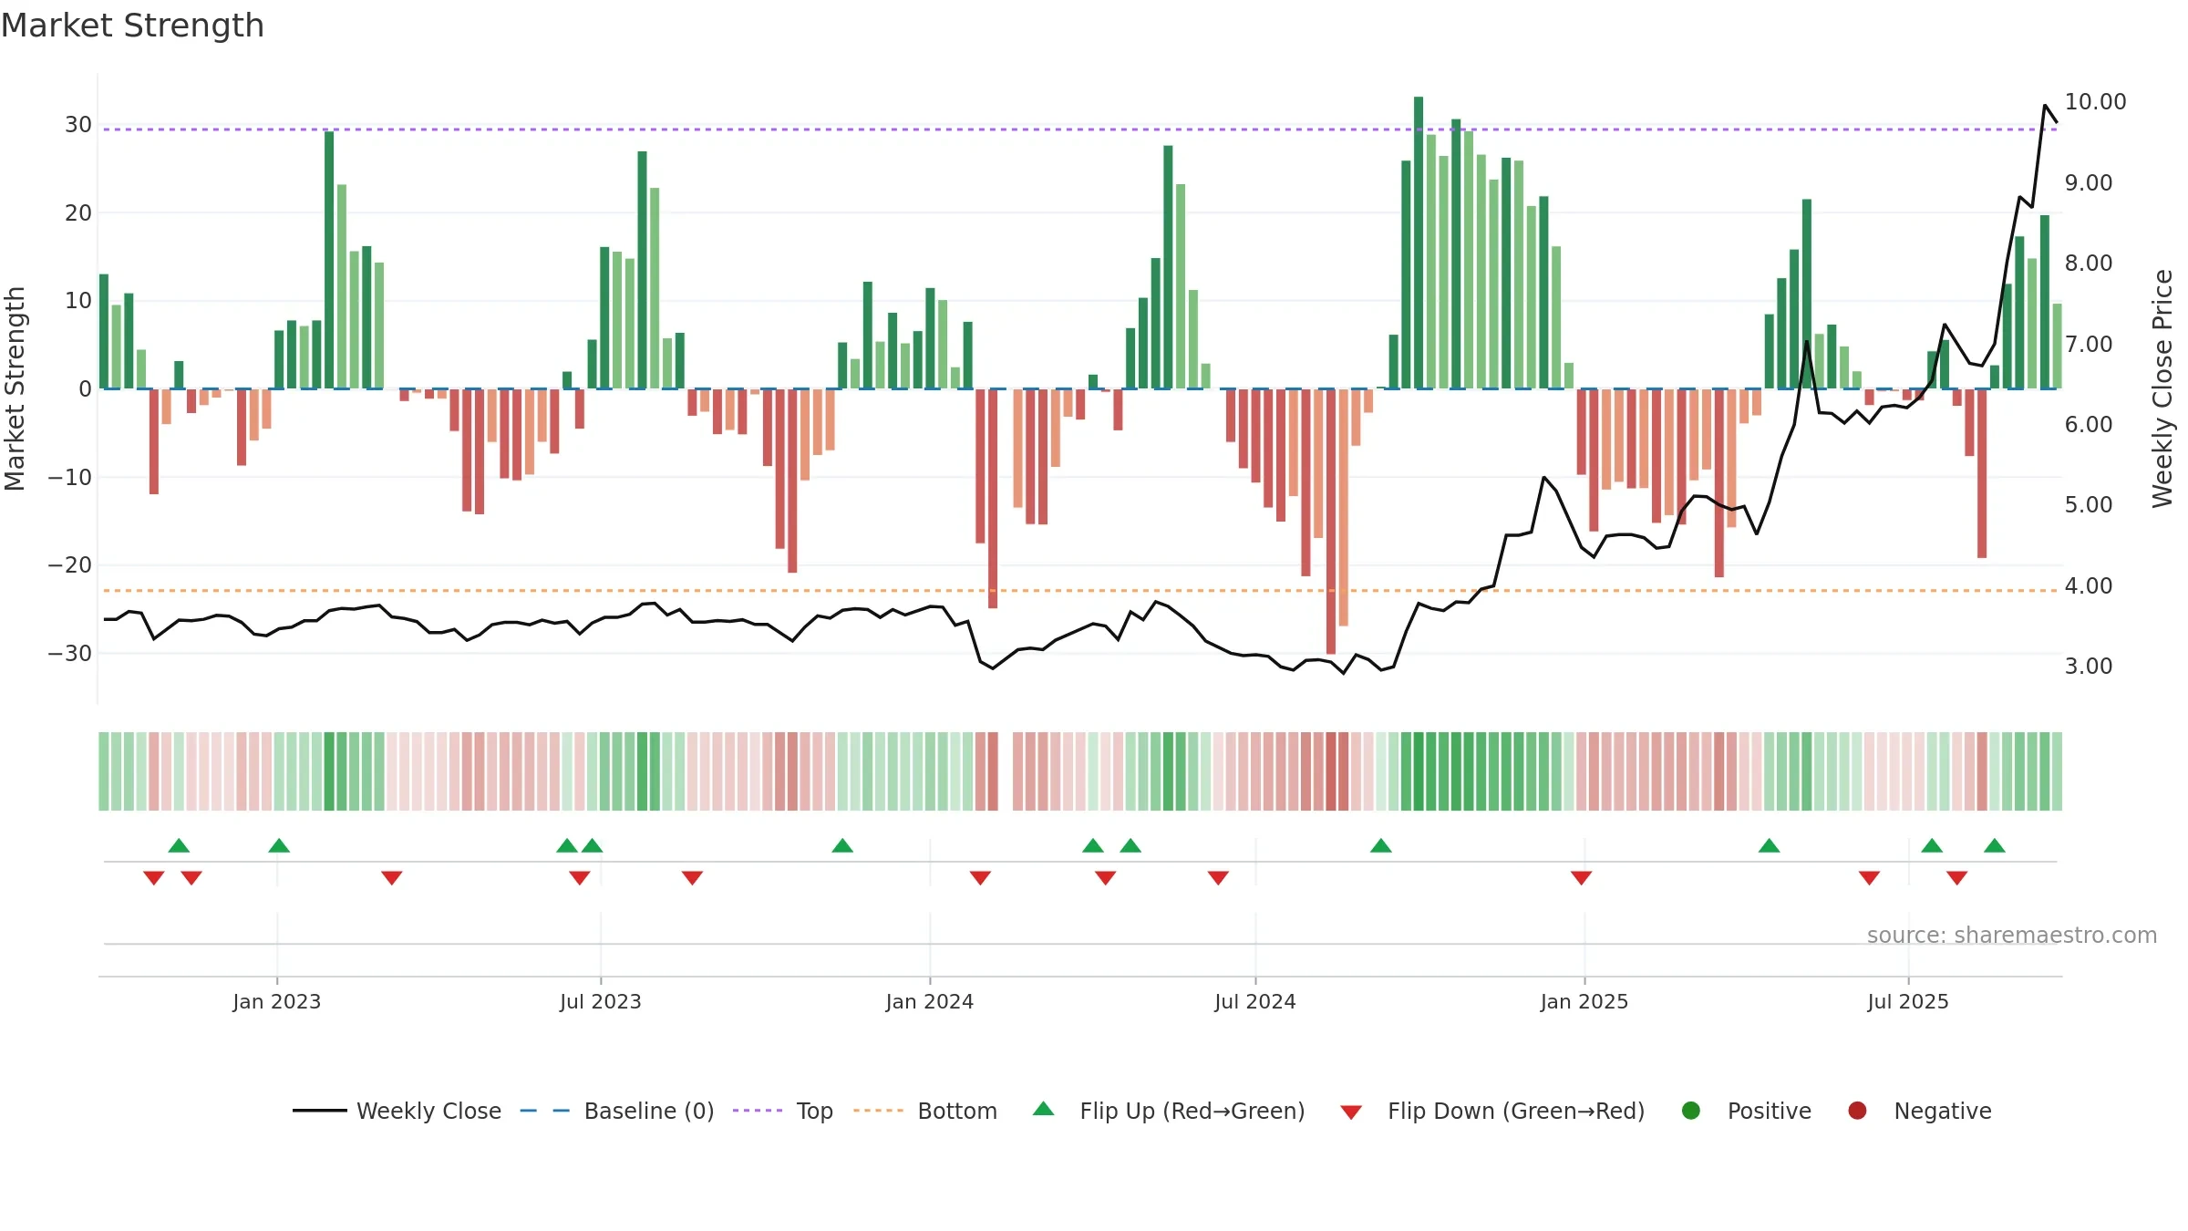Click the Weekly Close legend entry
This screenshot has width=2188, height=1231.
[x=397, y=1111]
